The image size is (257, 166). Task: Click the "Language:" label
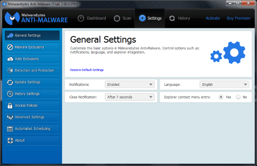point(172,85)
